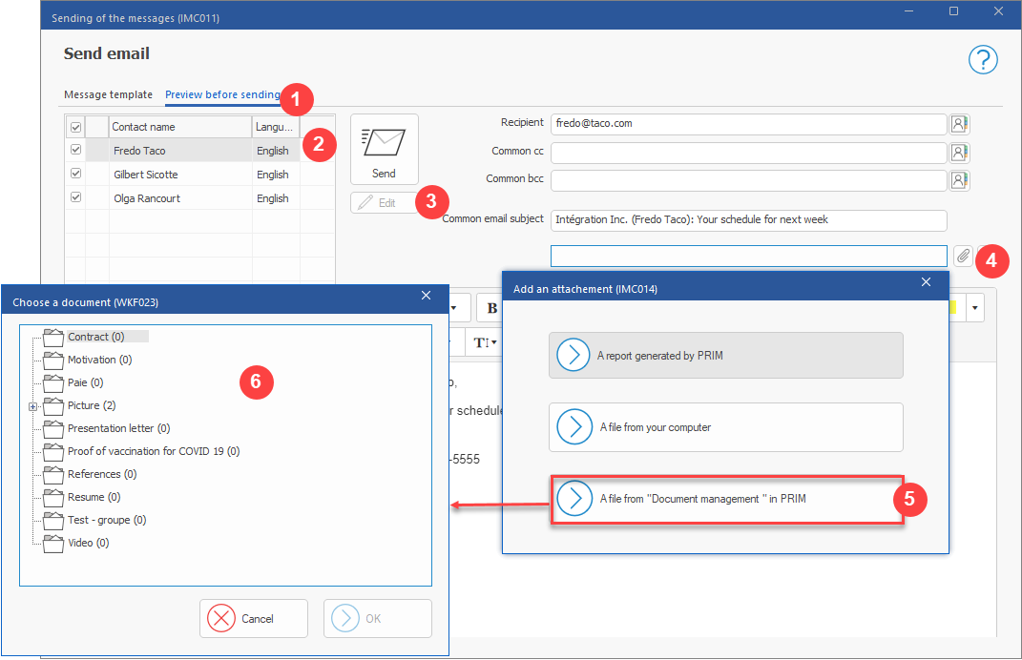
Task: Toggle the Gilbert Sicotte contact checkbox
Action: click(x=75, y=174)
